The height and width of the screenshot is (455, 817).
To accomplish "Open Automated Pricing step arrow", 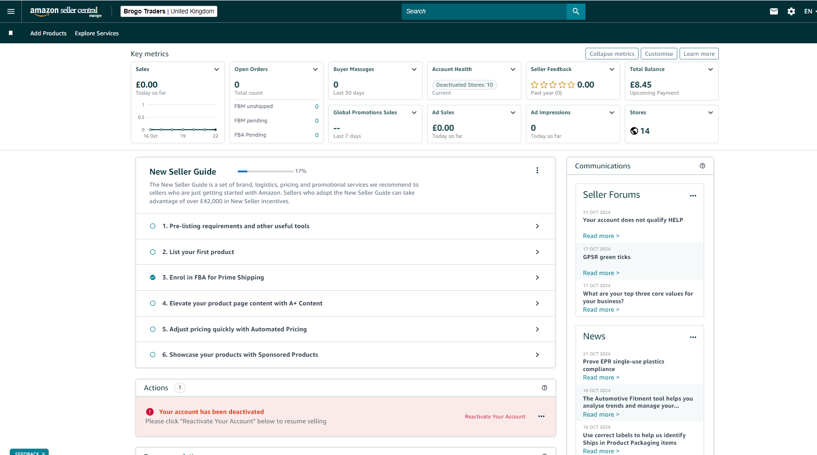I will [x=537, y=329].
